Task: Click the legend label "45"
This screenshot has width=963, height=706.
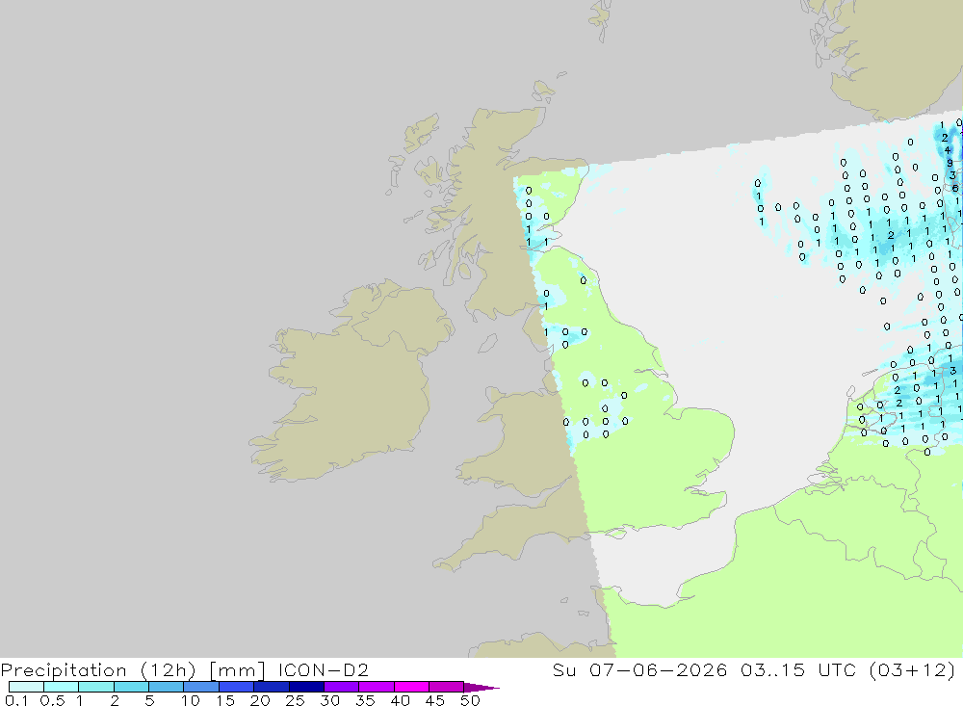Action: click(435, 700)
